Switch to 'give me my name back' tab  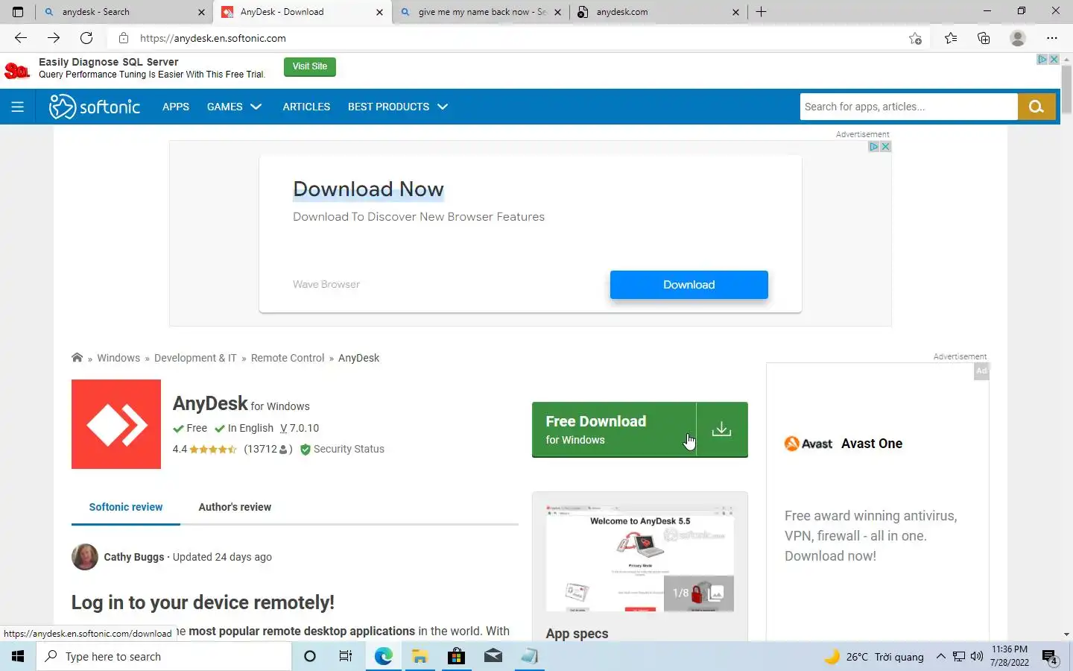click(482, 12)
